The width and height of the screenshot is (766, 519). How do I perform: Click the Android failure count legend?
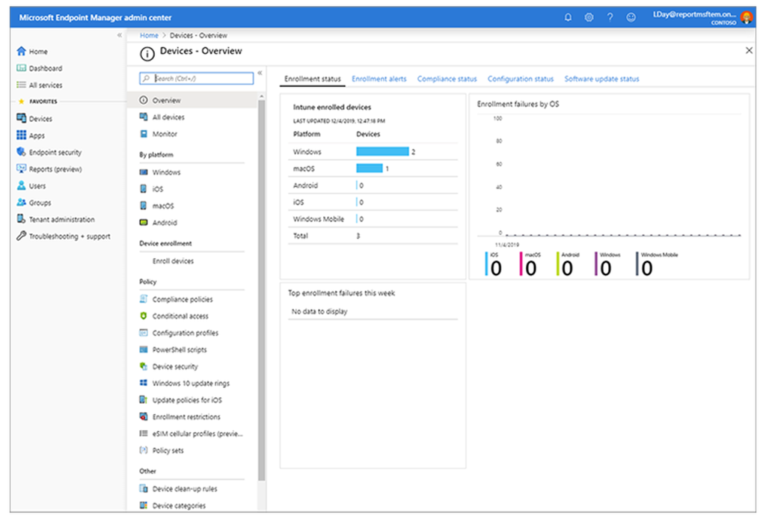pyautogui.click(x=568, y=264)
